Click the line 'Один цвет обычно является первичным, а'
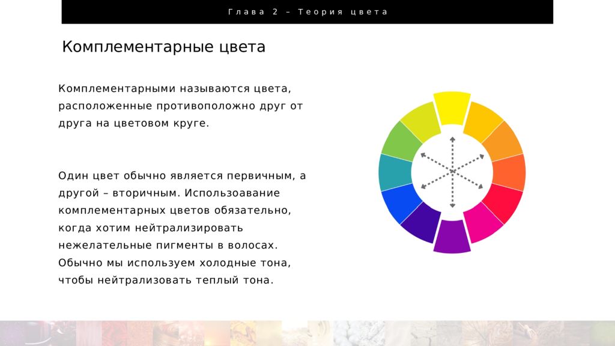 click(182, 176)
